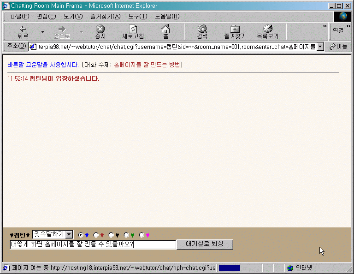Open the 즐겨찾기(A) menu
The width and height of the screenshot is (354, 274).
tap(106, 17)
